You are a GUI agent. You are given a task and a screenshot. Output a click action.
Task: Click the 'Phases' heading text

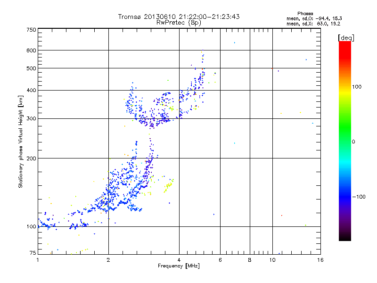pos(305,14)
